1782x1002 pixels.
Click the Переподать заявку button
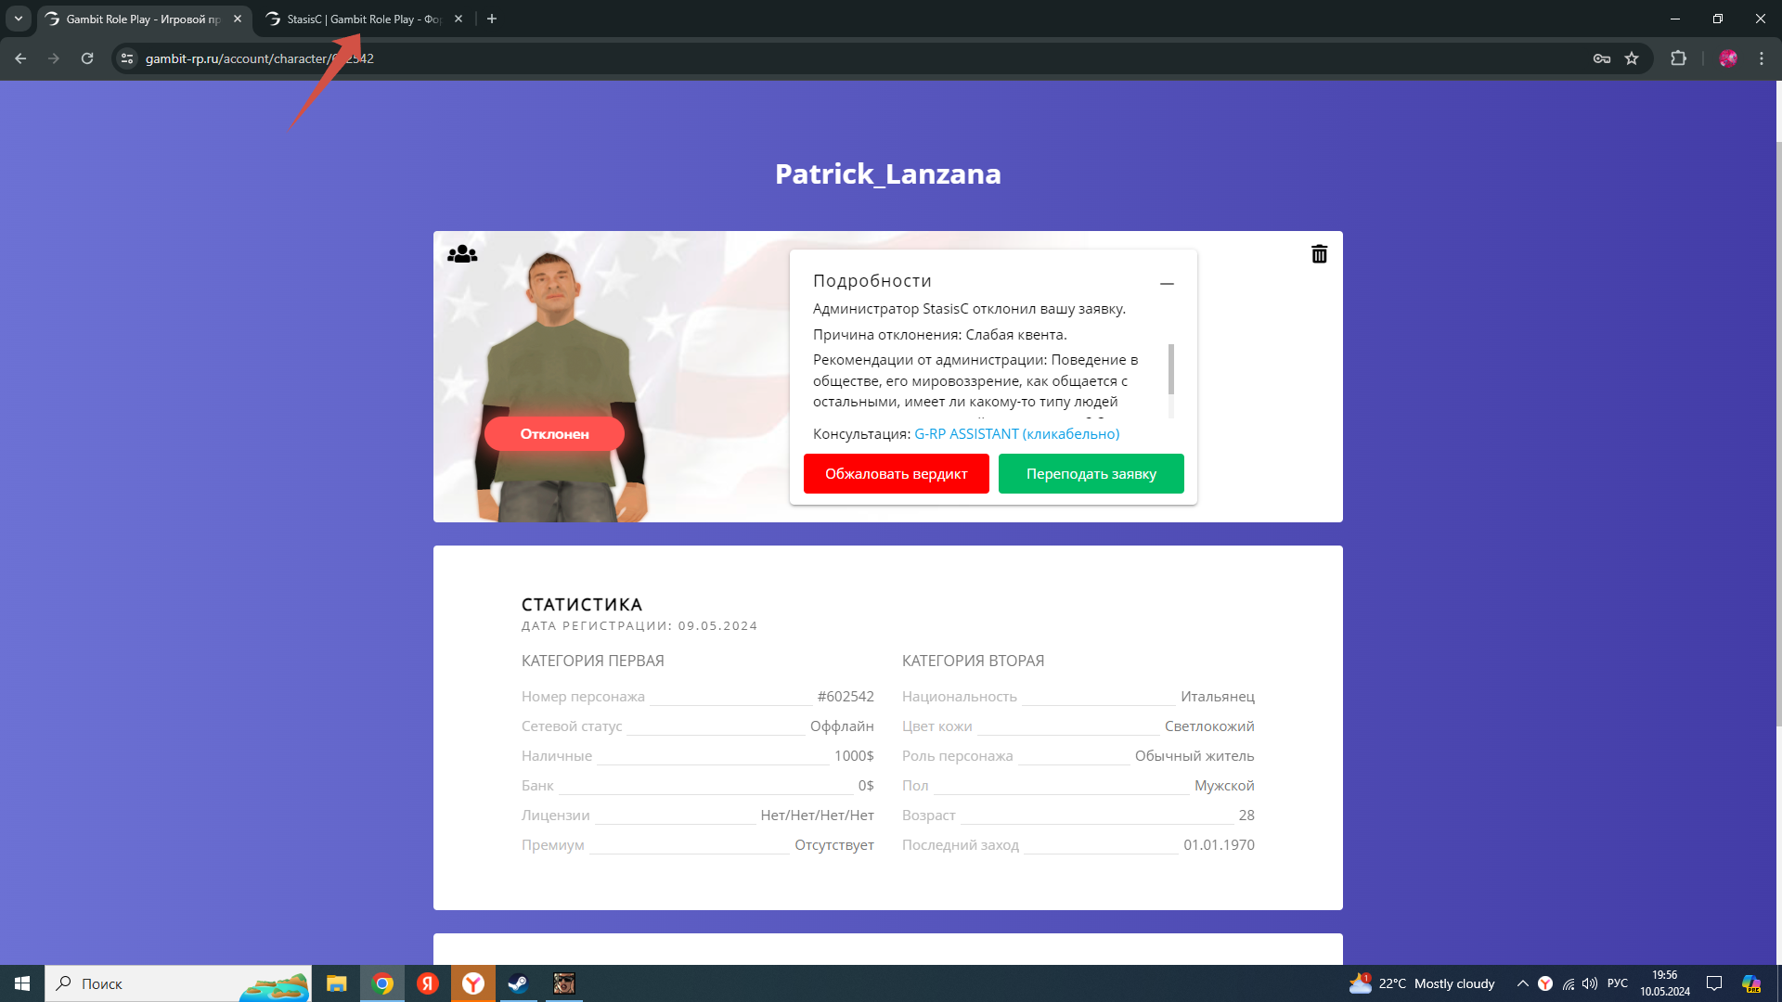pyautogui.click(x=1091, y=473)
